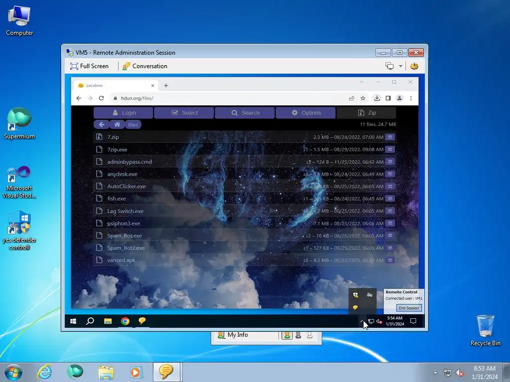The image size is (510, 382).
Task: Toggle Full Screen in remote session toolbar
Action: [89, 66]
